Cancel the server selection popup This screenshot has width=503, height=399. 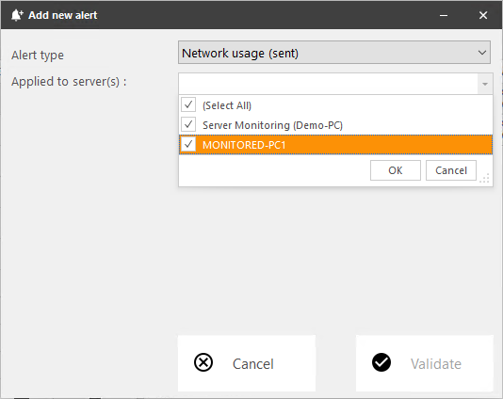tap(451, 170)
